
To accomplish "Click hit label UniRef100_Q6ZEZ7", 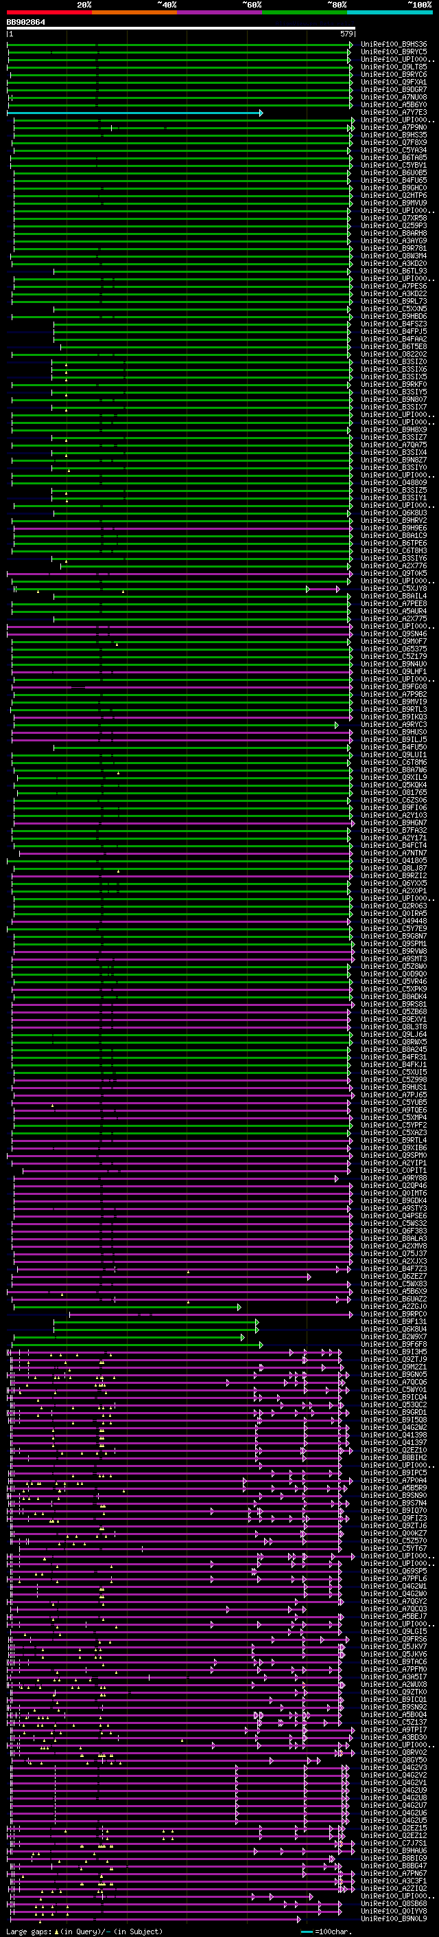I will pos(394,1277).
